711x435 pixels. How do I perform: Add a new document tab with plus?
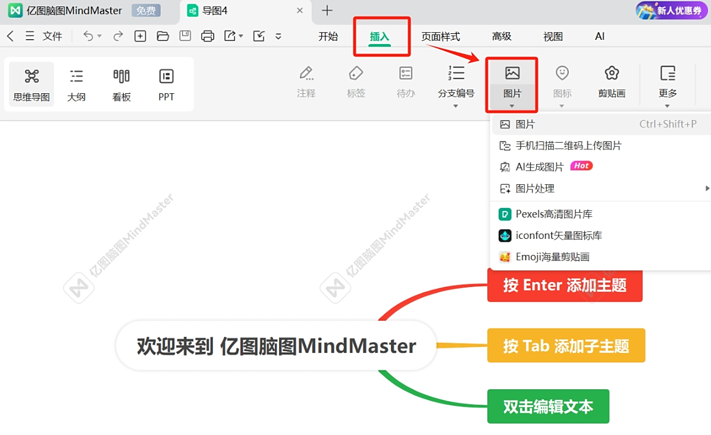(x=327, y=11)
